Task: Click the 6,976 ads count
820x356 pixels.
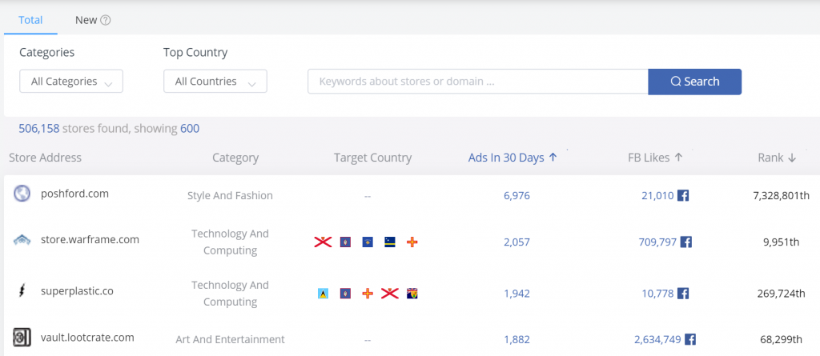Action: click(517, 195)
